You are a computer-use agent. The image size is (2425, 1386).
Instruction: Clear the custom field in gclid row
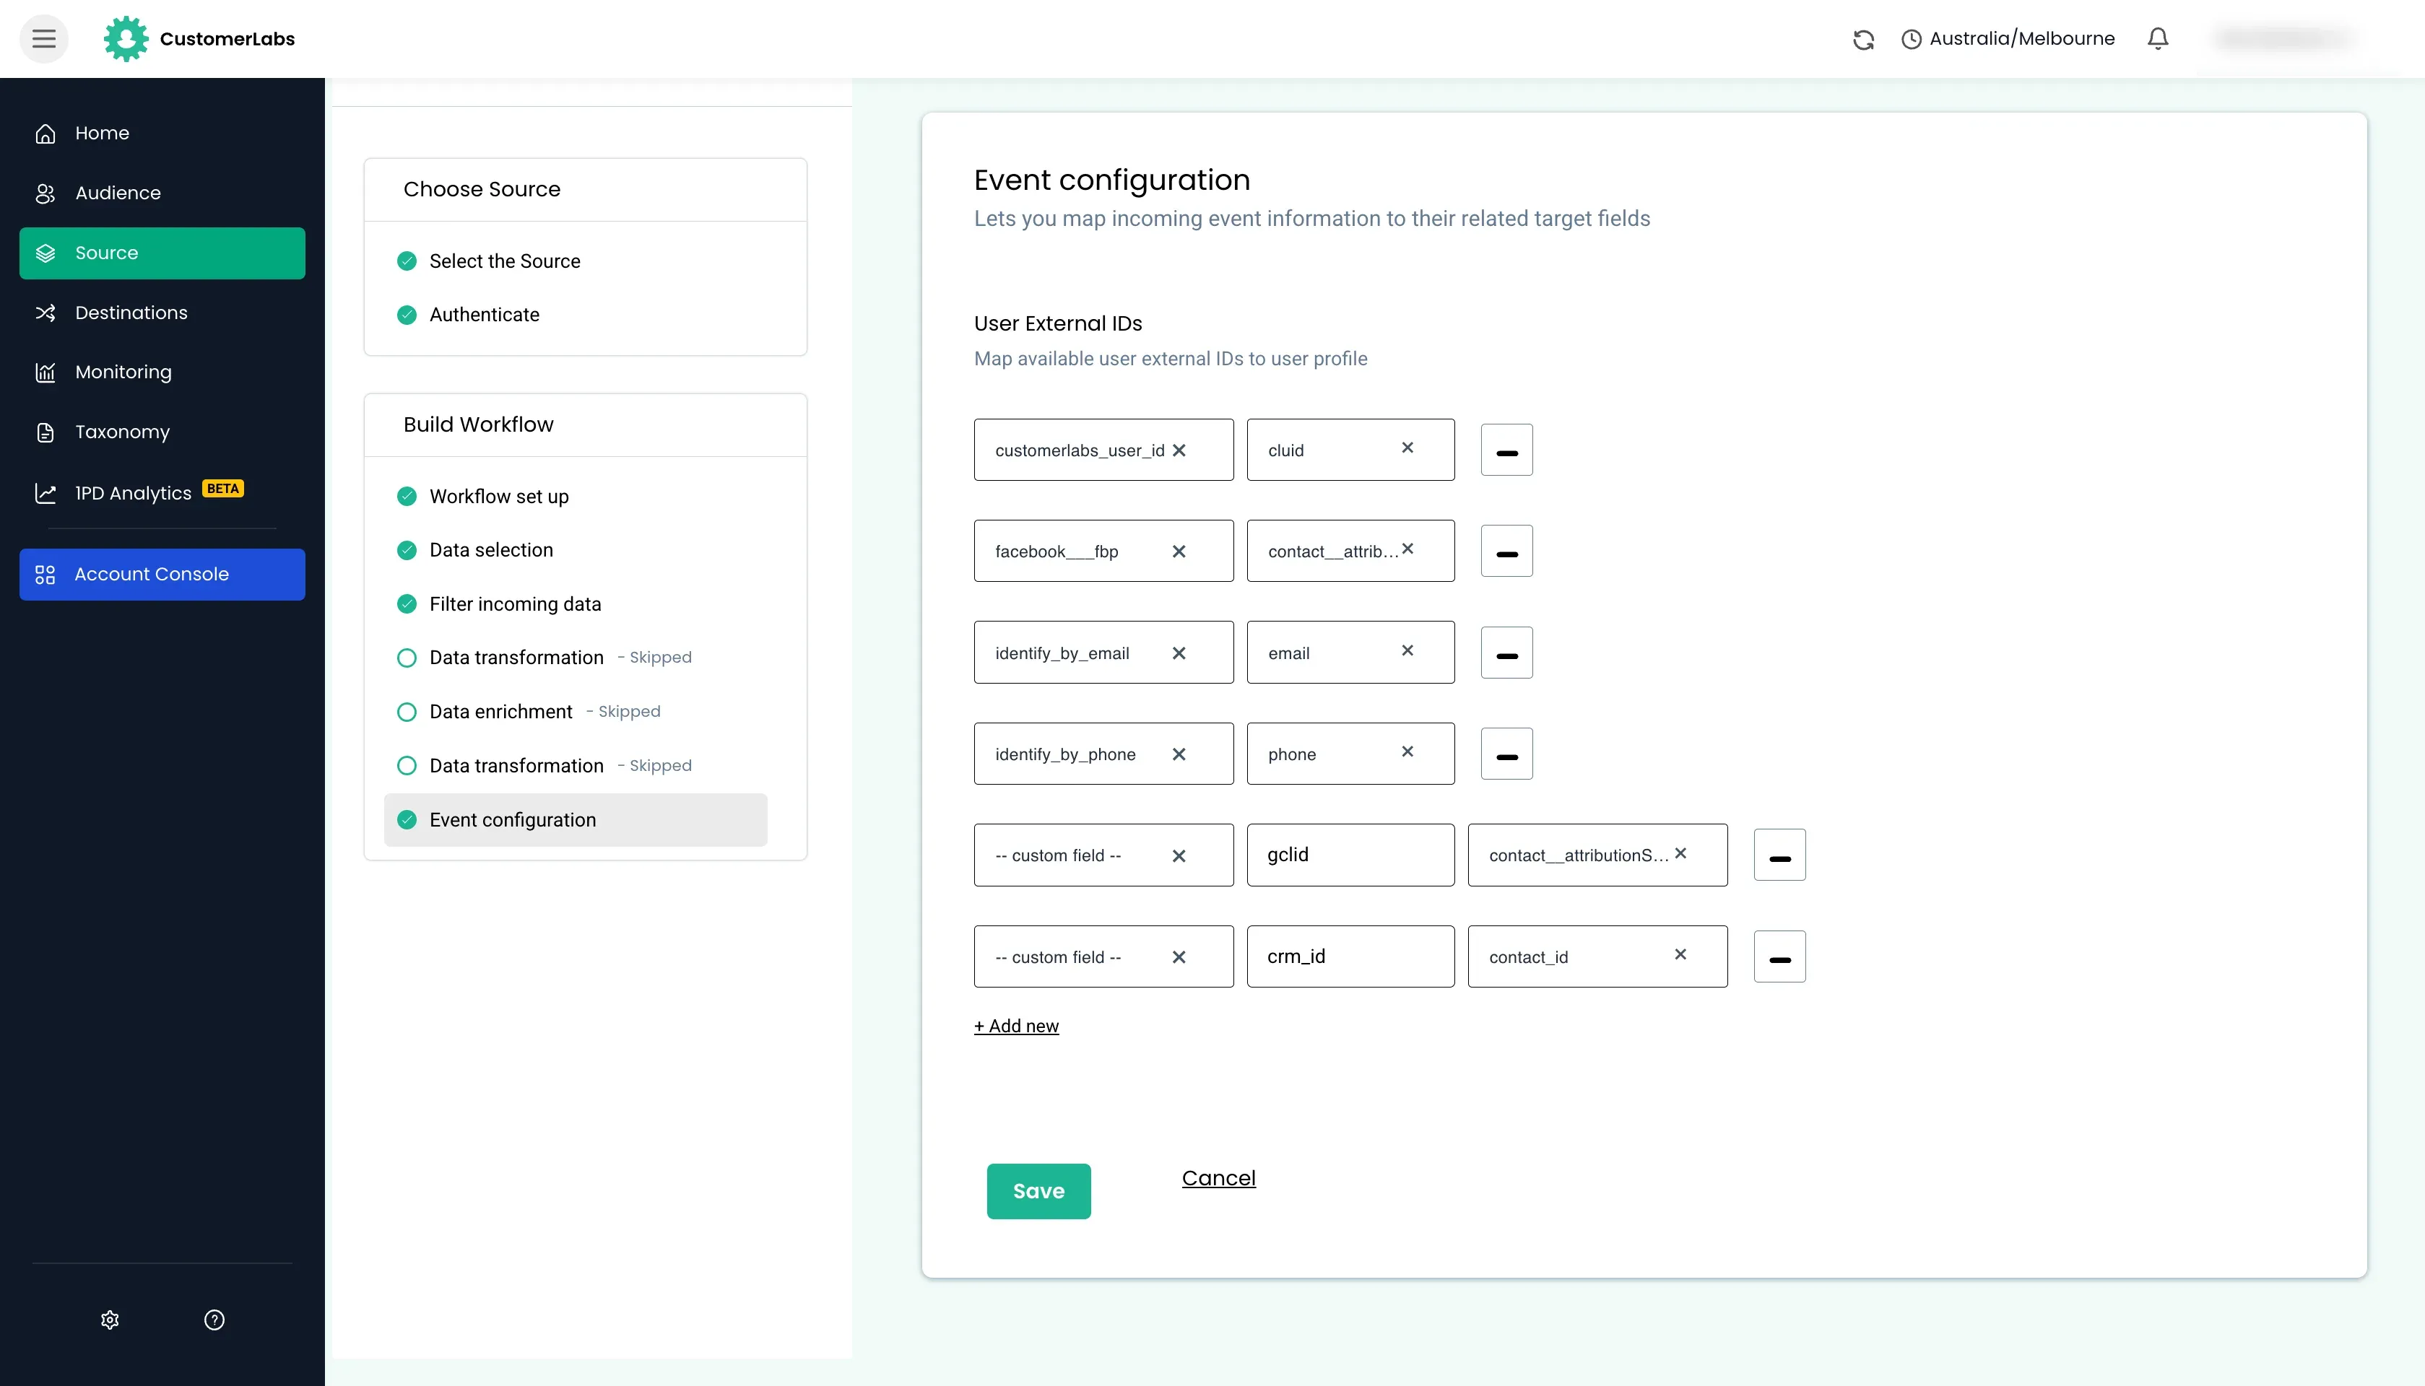1179,855
